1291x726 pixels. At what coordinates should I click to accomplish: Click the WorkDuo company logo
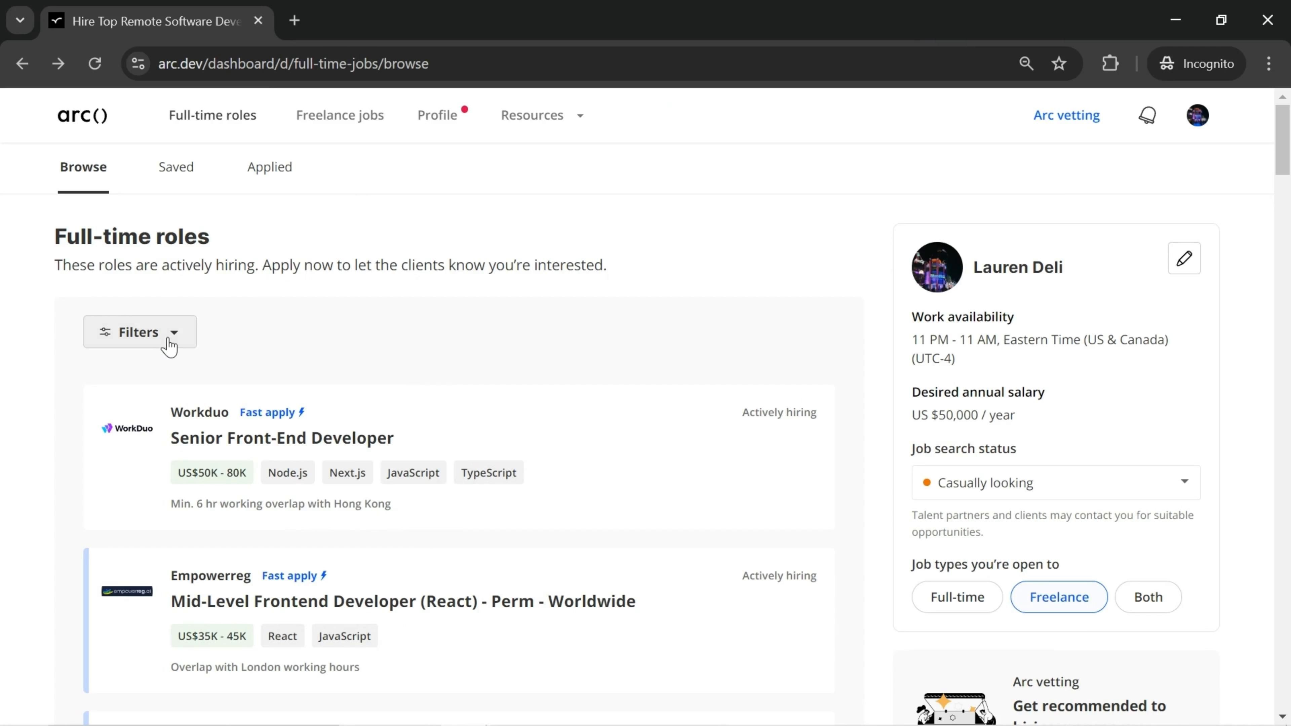point(127,429)
